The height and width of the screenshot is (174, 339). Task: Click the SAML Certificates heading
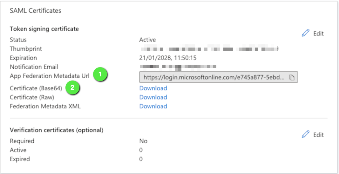36,10
